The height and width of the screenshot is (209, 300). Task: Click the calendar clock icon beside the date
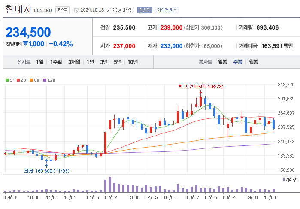tap(76, 11)
